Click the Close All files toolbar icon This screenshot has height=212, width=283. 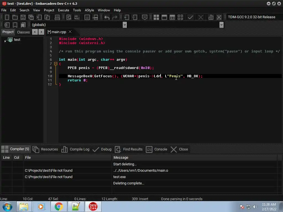[x=47, y=17]
